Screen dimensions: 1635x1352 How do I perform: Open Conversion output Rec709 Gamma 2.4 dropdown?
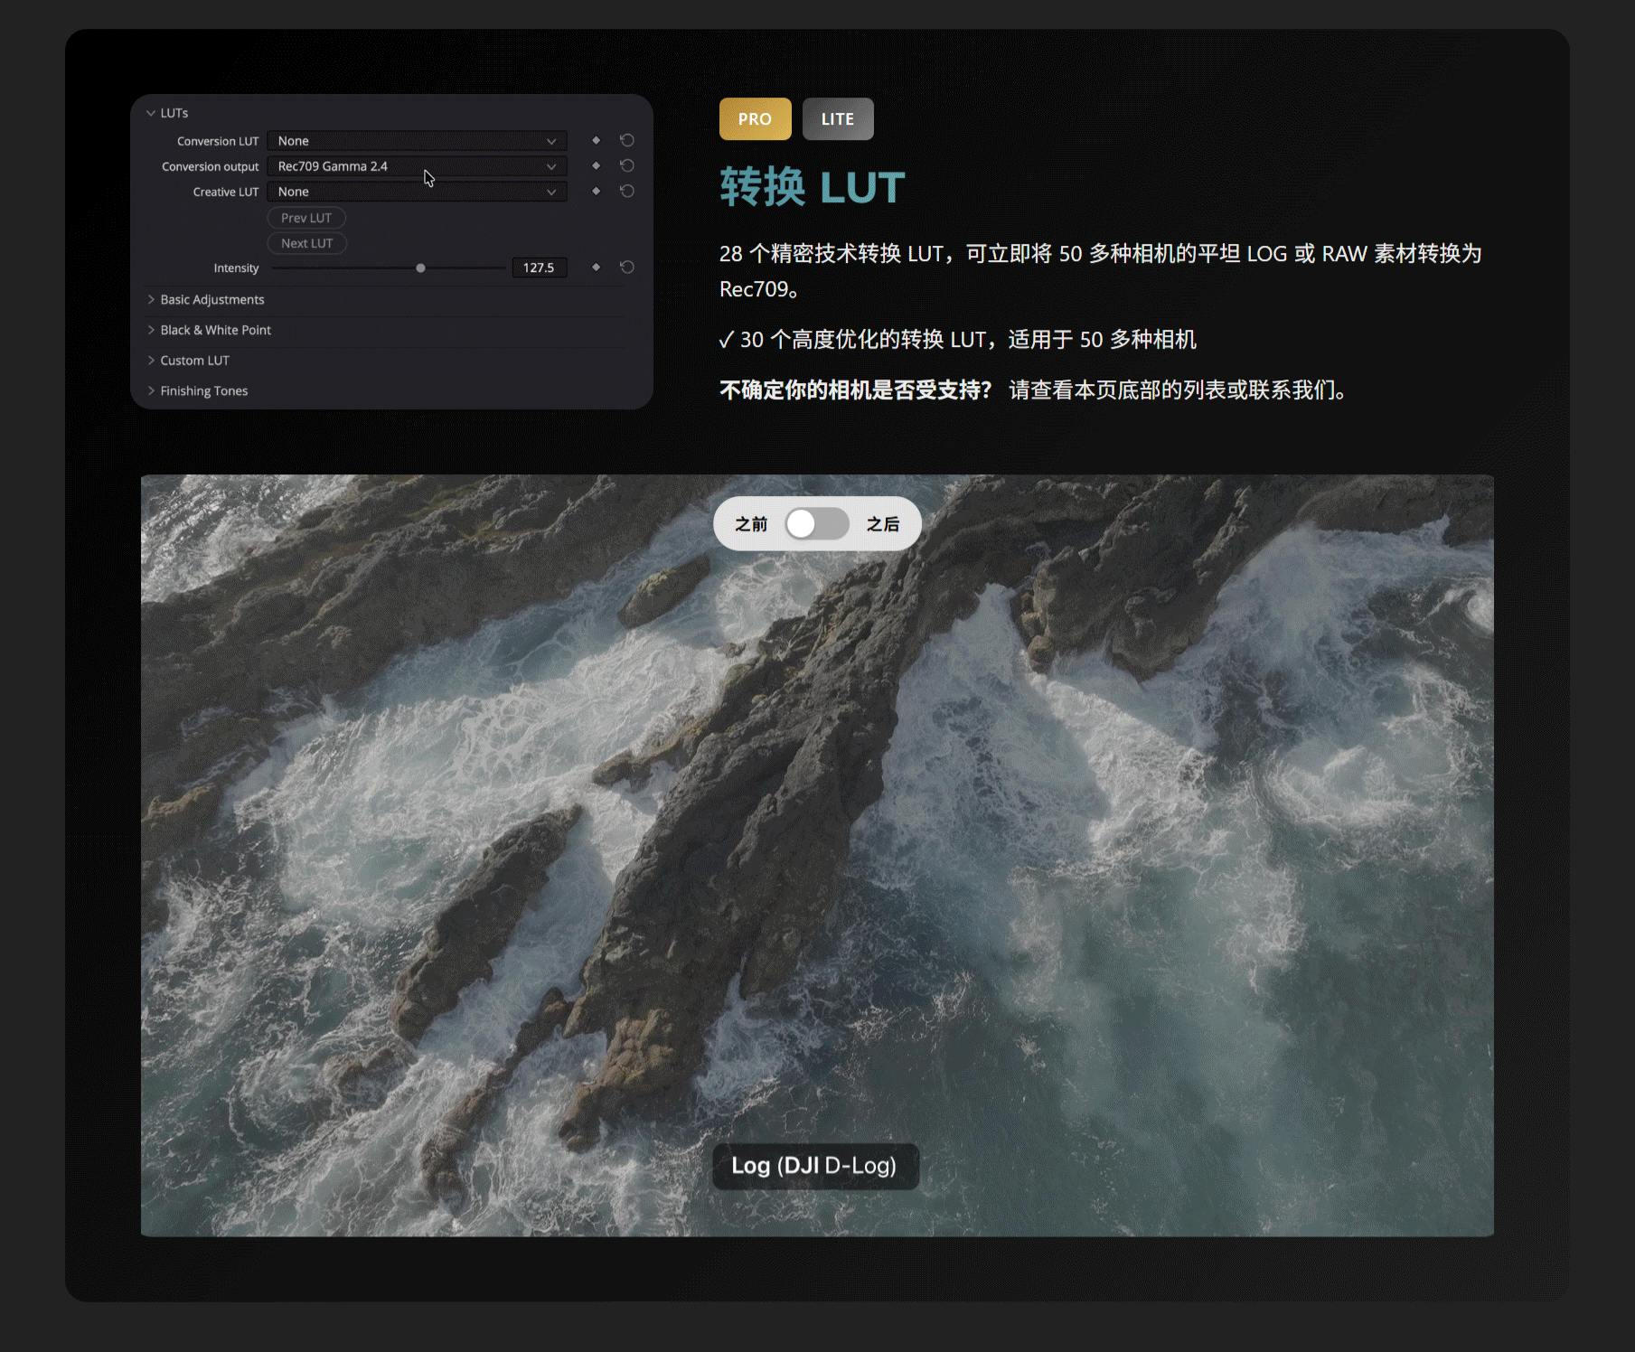click(x=417, y=166)
